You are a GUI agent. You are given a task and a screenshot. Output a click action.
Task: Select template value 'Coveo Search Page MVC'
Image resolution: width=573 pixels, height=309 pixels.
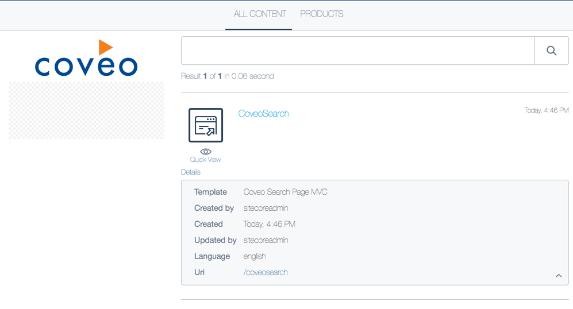[286, 192]
